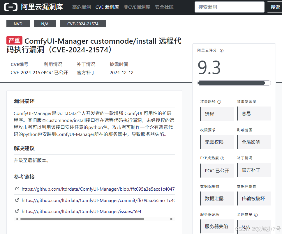The image size is (282, 234).
Task: Focus the 搜索漏洞 search field
Action: click(x=229, y=7)
